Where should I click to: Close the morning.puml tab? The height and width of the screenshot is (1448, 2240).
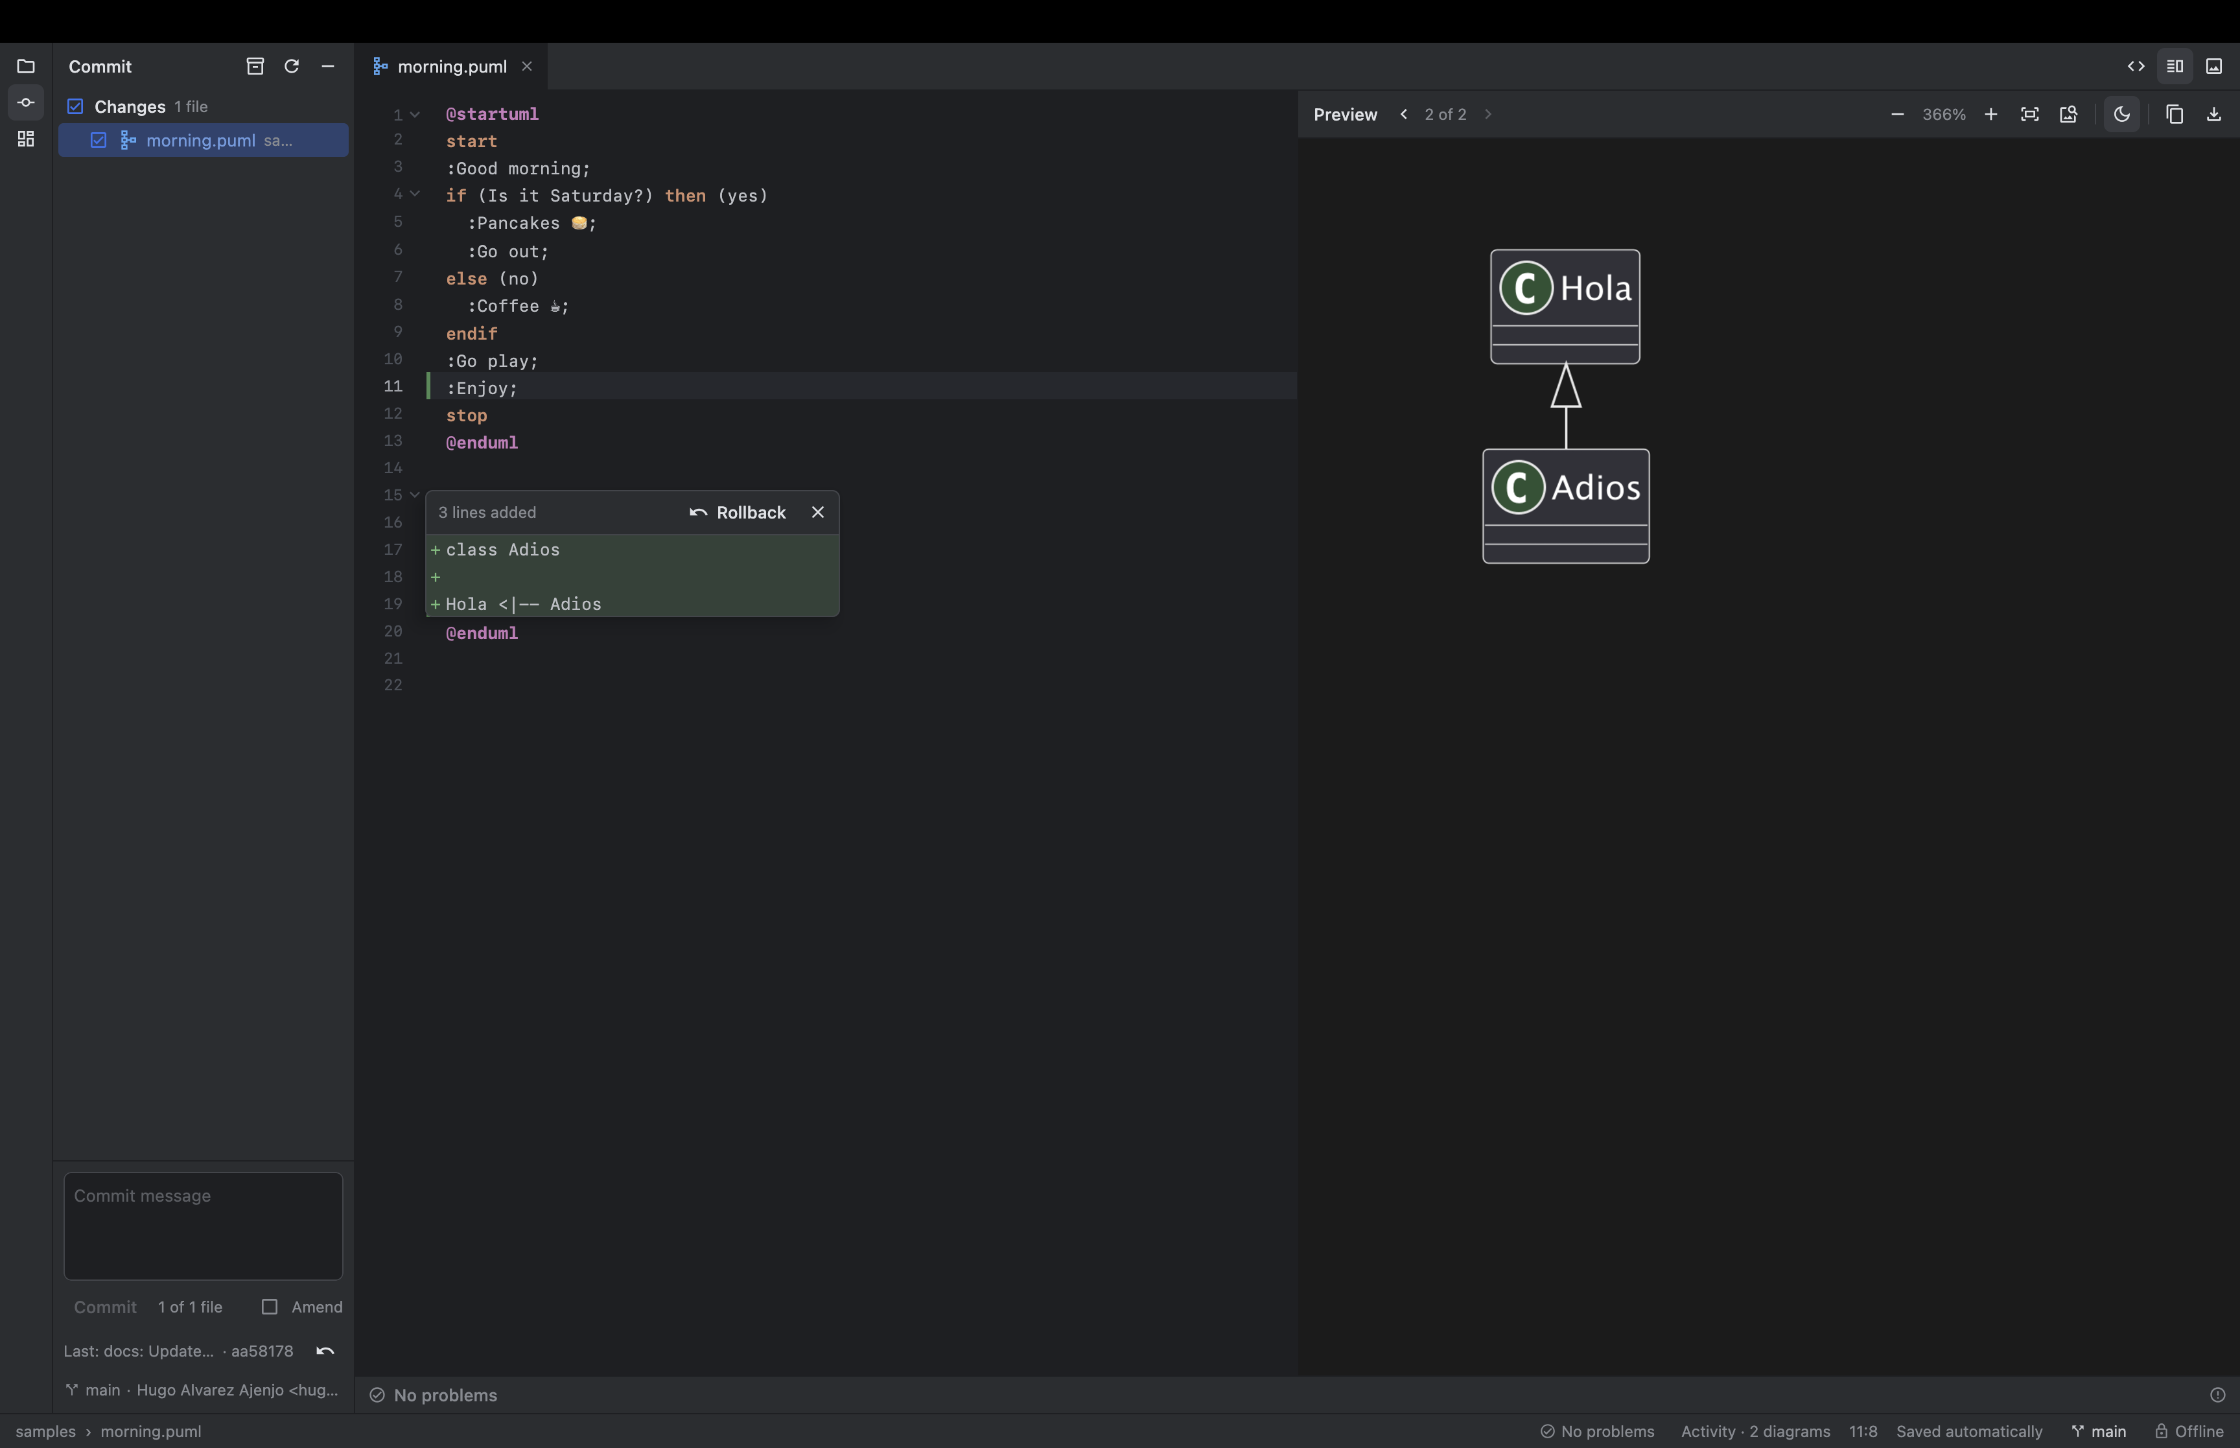pyautogui.click(x=526, y=66)
